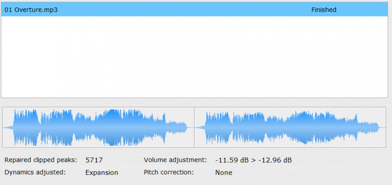Viewport: 392px width, 185px height.
Task: Click the Finished status text
Action: click(x=324, y=10)
